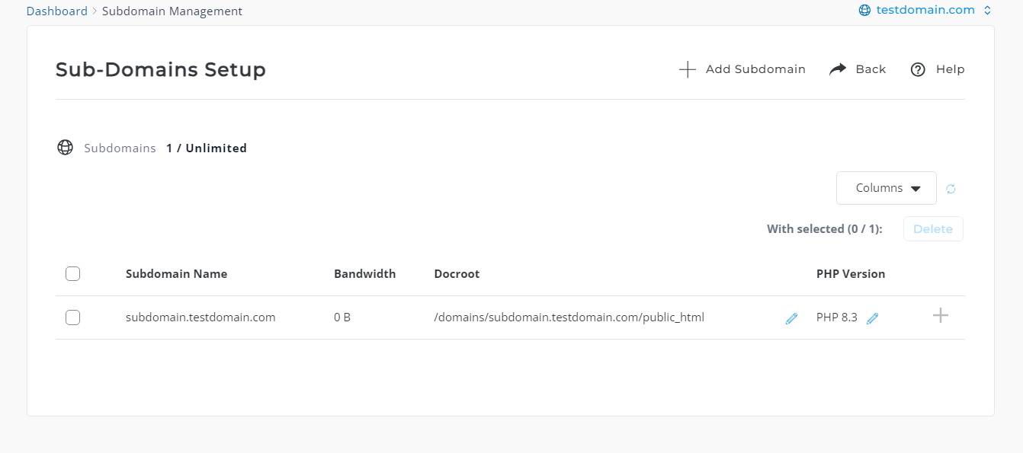The width and height of the screenshot is (1023, 453).
Task: Toggle the select all subdomains checkbox
Action: [x=73, y=274]
